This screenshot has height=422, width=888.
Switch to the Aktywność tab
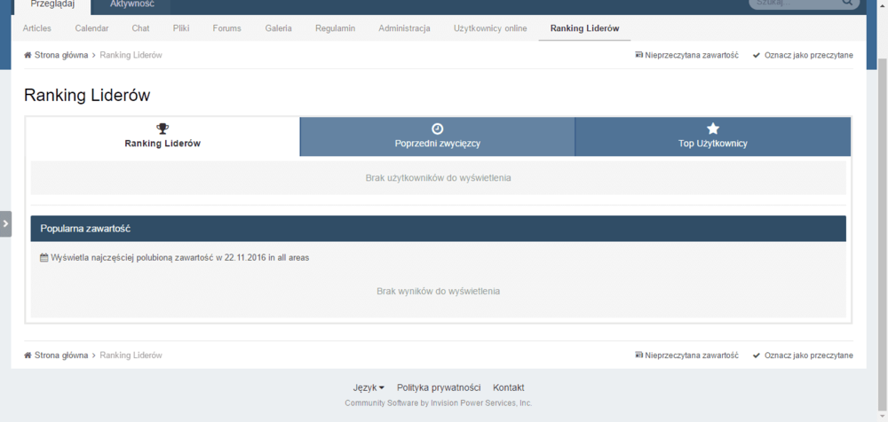(132, 4)
